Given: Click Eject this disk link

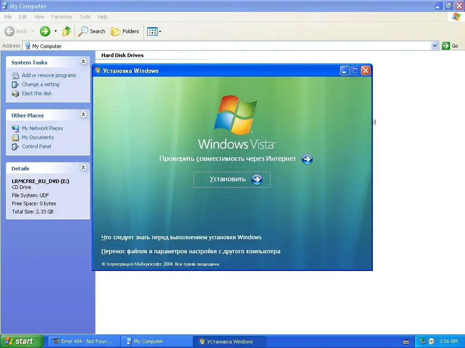Looking at the screenshot, I should click(x=37, y=93).
